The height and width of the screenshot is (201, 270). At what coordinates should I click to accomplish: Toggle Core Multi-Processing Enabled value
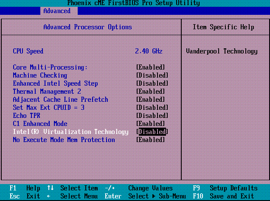[151, 67]
